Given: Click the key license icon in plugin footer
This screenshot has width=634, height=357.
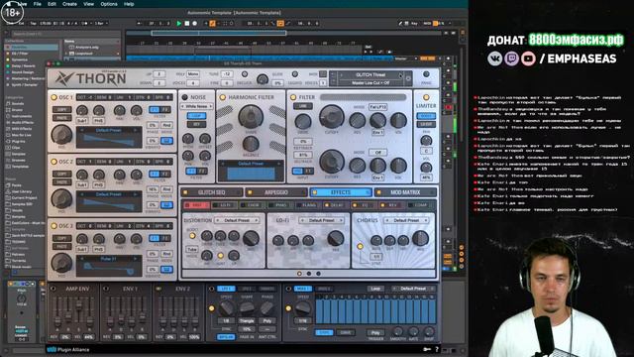Looking at the screenshot, I should [x=427, y=349].
